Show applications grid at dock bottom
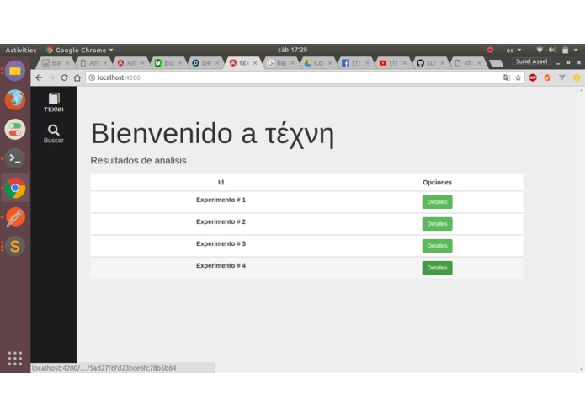Image resolution: width=585 pixels, height=416 pixels. (x=15, y=358)
